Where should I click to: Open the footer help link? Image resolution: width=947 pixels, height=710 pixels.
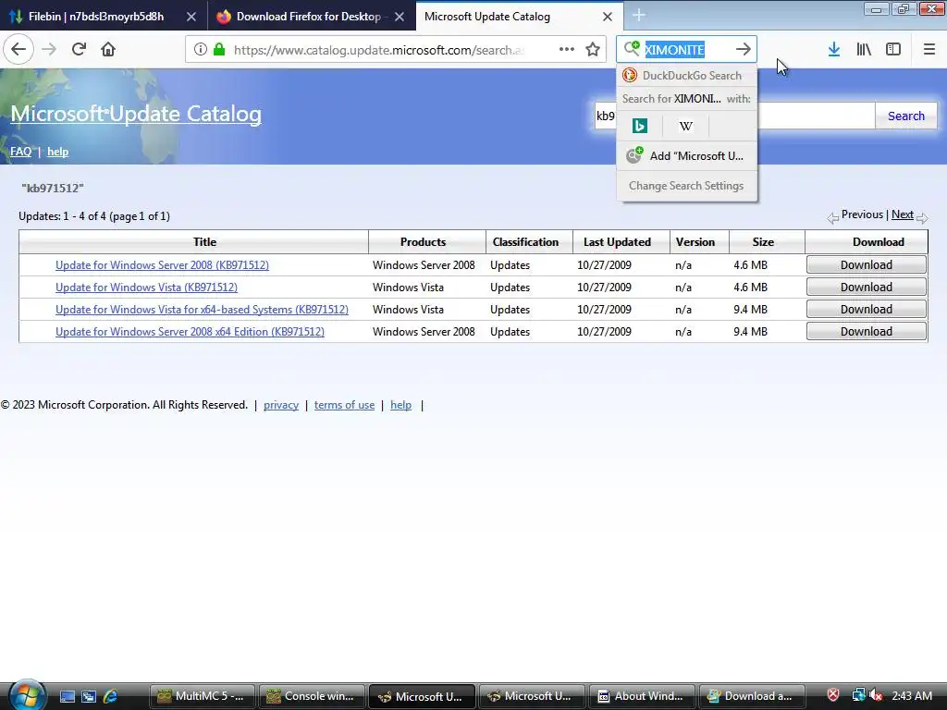[x=401, y=405]
